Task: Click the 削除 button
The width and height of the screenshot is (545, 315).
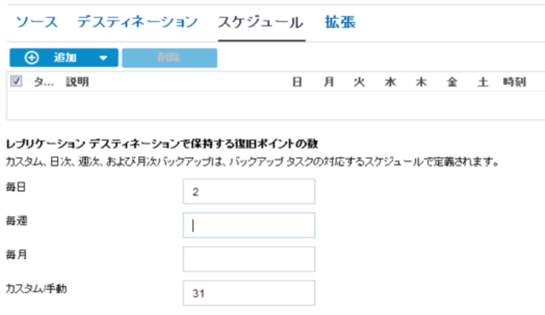Action: pyautogui.click(x=169, y=58)
